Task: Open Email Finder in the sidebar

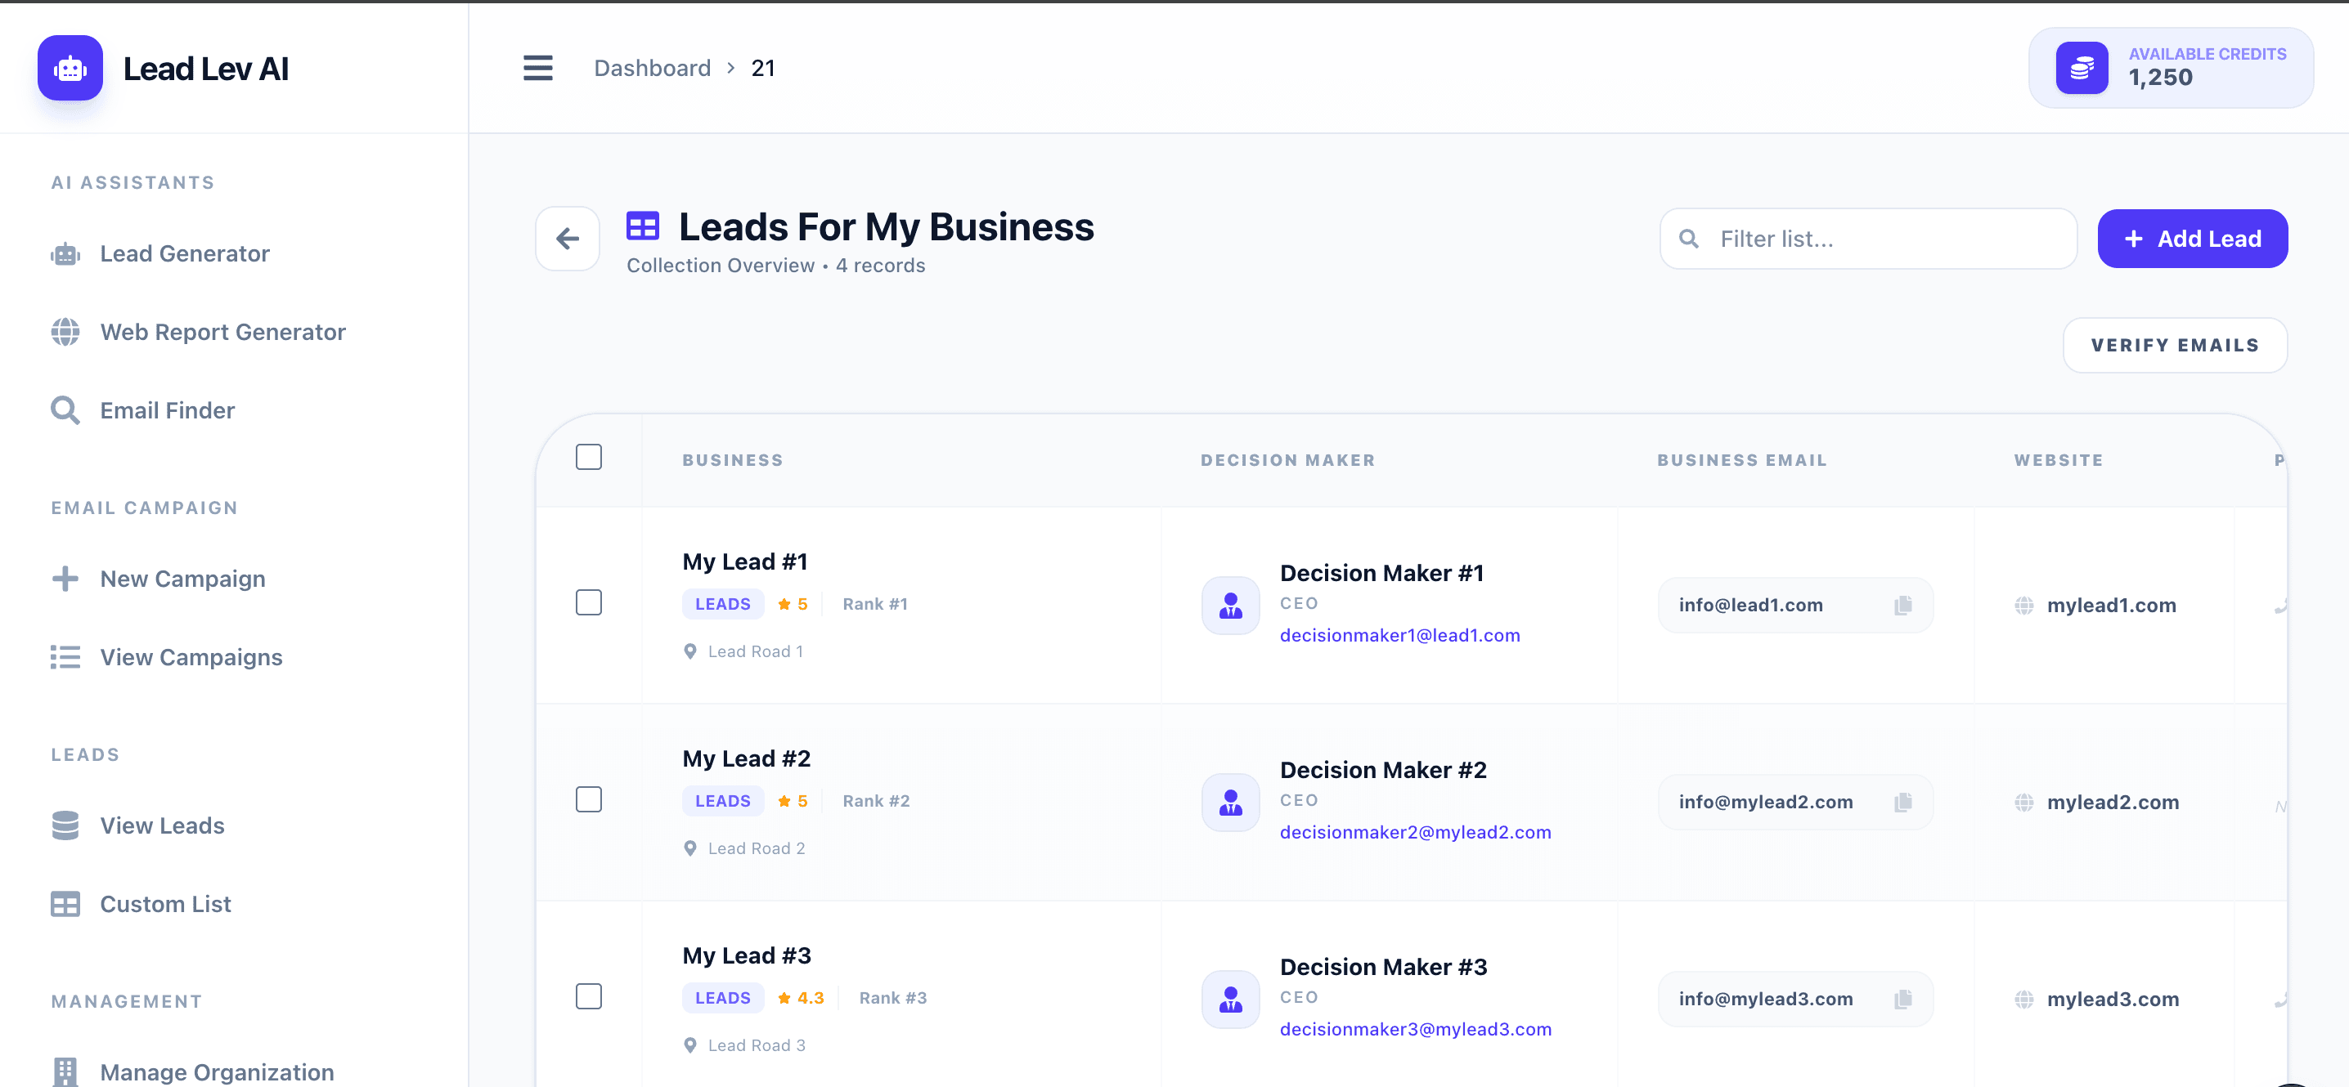Action: click(x=142, y=410)
